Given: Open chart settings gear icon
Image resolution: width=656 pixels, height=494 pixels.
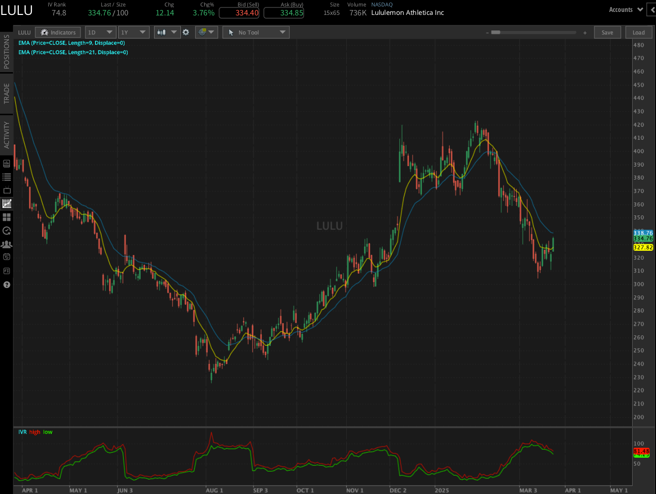Looking at the screenshot, I should 186,32.
